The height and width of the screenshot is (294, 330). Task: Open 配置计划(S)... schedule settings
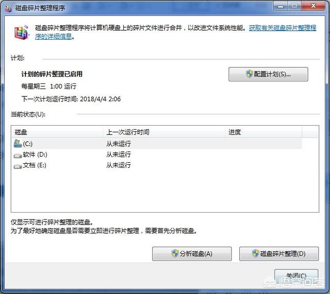(268, 74)
